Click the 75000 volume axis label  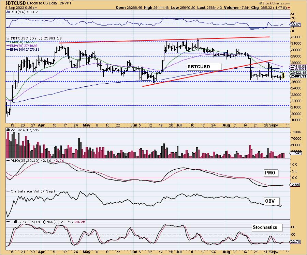pos(296,138)
